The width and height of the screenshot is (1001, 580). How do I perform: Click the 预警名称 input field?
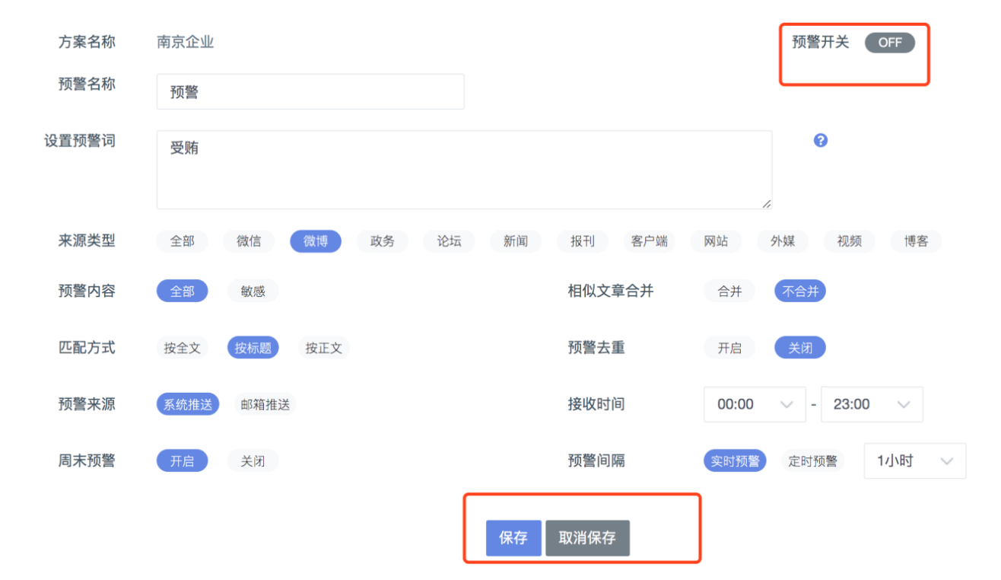(x=310, y=91)
